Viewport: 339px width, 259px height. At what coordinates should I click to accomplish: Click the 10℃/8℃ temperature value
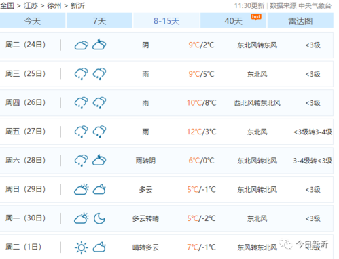pos(201,103)
